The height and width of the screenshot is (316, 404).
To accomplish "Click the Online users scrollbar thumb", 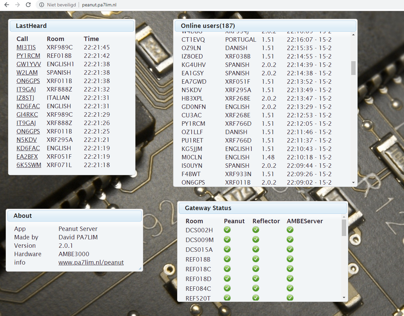I will pos(353,68).
